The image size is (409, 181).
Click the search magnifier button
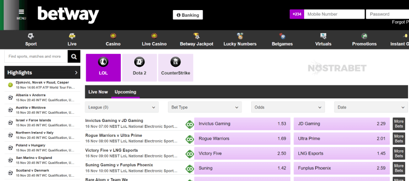click(74, 57)
